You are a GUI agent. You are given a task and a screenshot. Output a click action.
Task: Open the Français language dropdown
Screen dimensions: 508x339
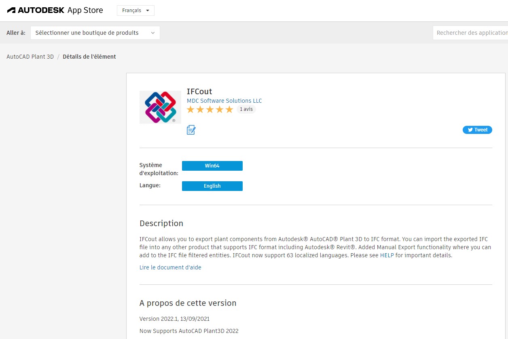tap(135, 11)
